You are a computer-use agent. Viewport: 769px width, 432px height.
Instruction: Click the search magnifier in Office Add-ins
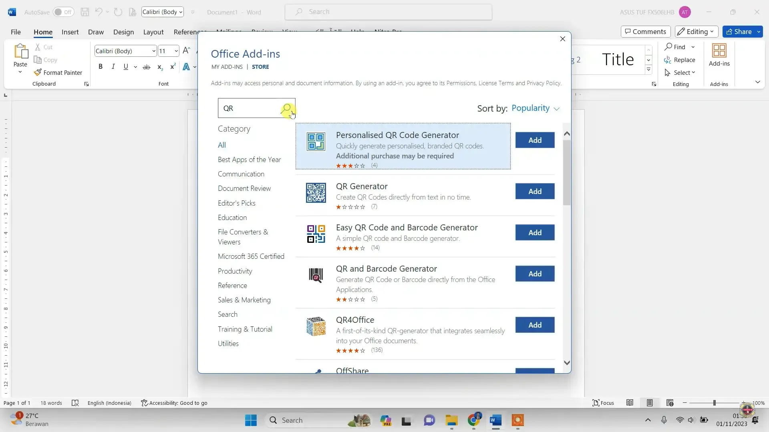pyautogui.click(x=286, y=108)
